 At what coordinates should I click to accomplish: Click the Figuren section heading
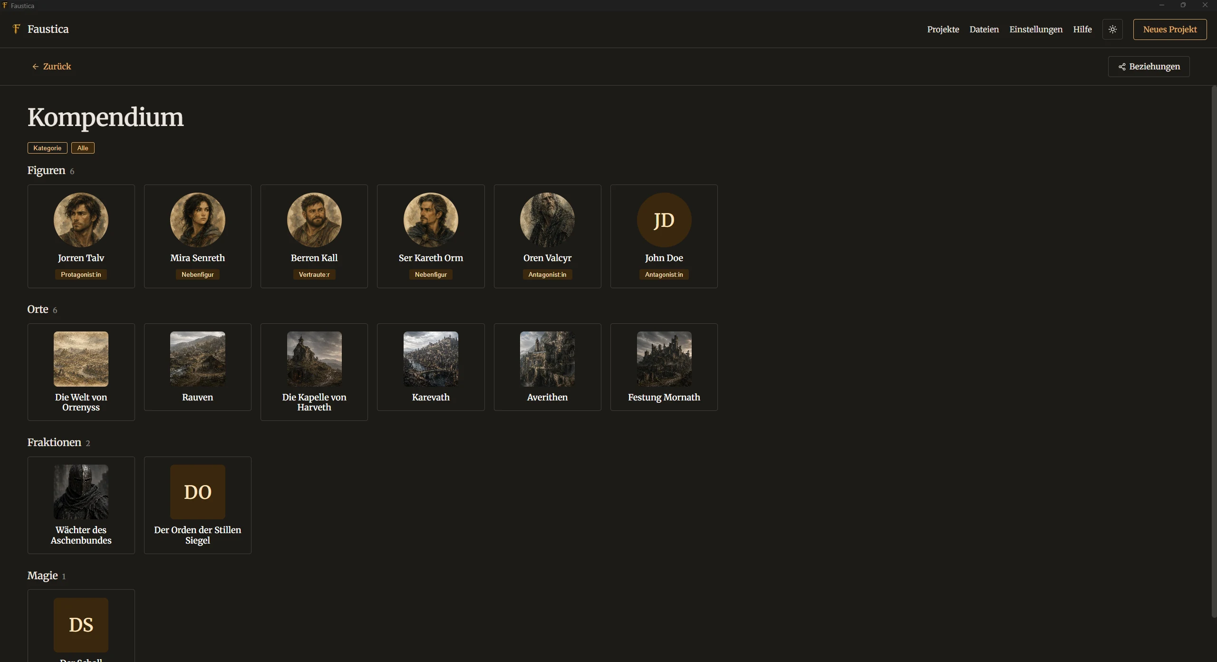[46, 170]
